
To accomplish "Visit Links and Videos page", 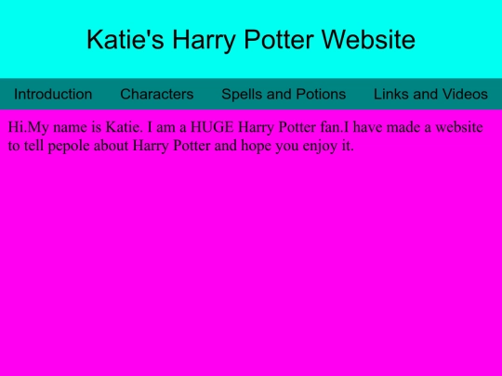I will pyautogui.click(x=430, y=94).
